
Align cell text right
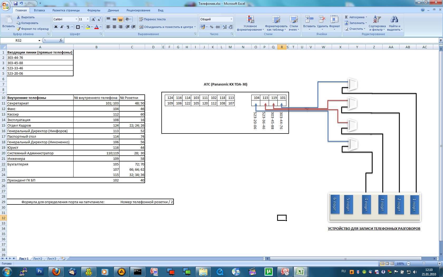point(120,27)
